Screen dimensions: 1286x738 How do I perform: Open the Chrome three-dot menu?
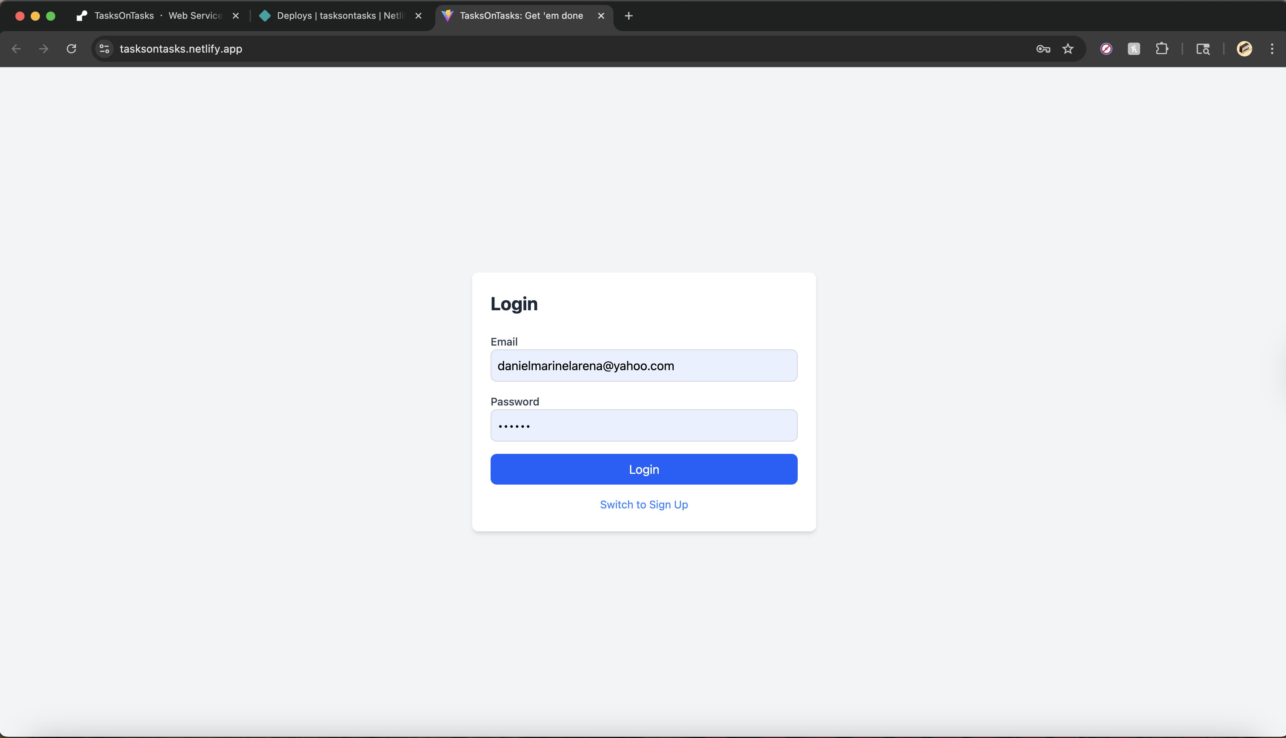click(1272, 49)
